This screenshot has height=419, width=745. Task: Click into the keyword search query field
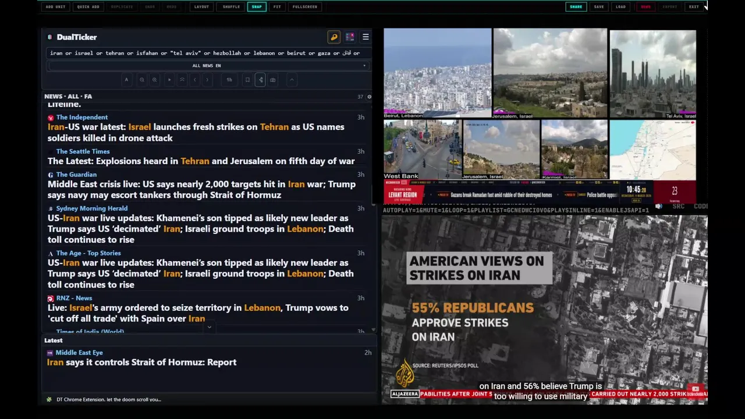[208, 53]
